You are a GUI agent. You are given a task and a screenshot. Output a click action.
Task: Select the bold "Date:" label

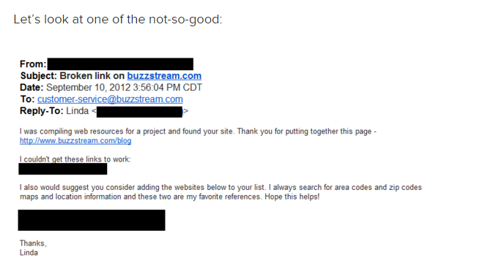click(x=32, y=88)
